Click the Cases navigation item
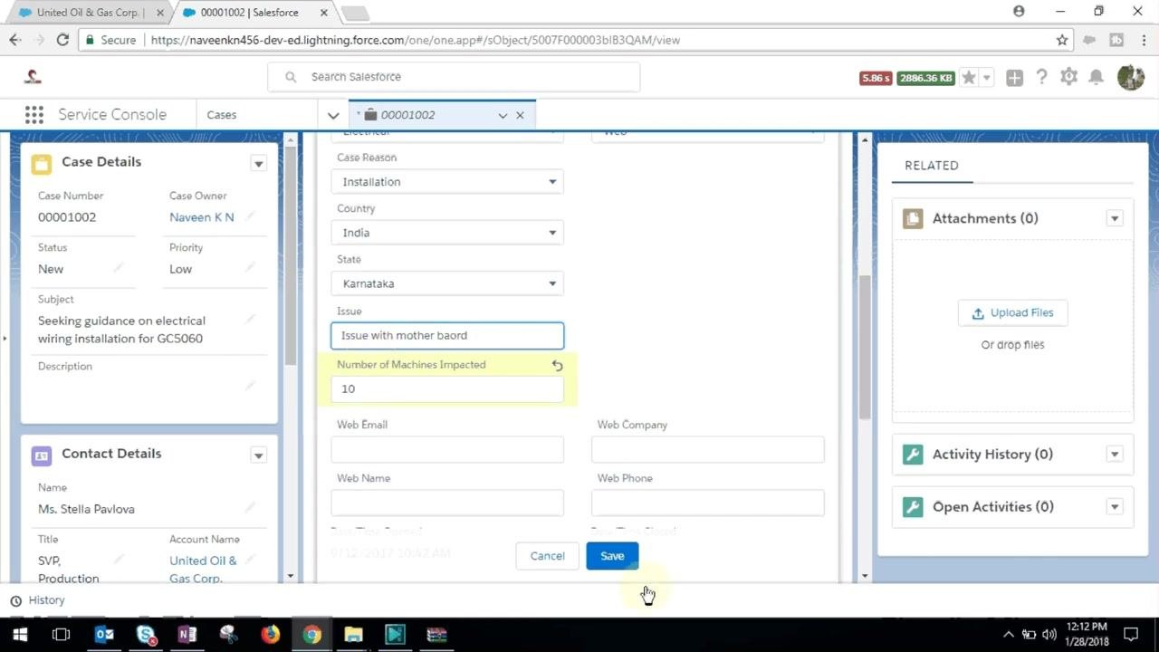Screen dimensions: 1159x652 click(221, 115)
